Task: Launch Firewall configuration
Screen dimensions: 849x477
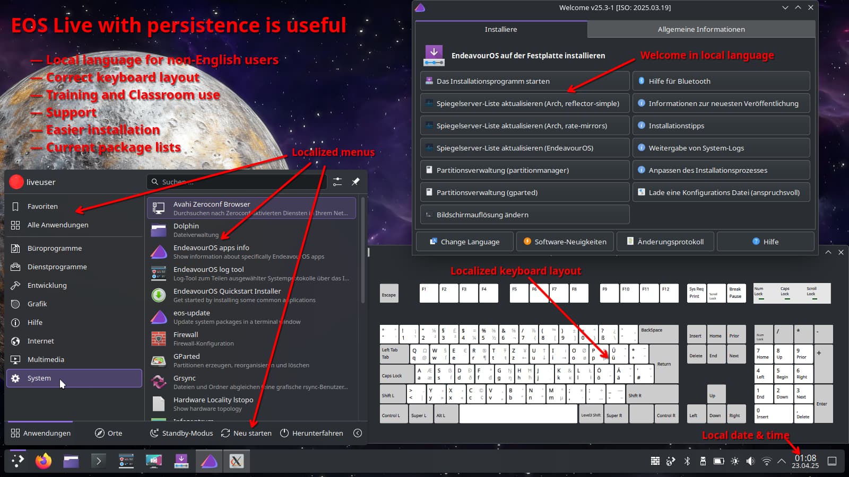Action: pyautogui.click(x=252, y=339)
